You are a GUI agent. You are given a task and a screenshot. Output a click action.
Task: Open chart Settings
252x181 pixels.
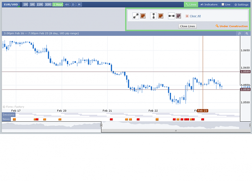tap(242, 4)
